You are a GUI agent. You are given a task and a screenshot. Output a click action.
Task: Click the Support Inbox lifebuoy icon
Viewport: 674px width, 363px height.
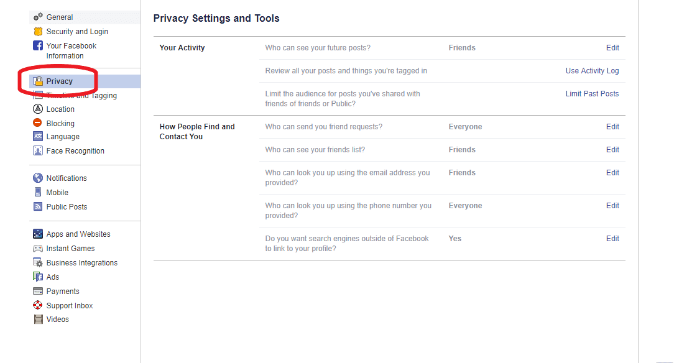(x=38, y=305)
